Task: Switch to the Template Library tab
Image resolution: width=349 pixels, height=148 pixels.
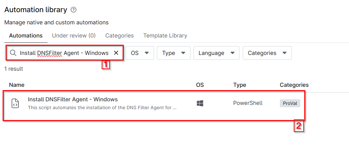Action: click(165, 36)
